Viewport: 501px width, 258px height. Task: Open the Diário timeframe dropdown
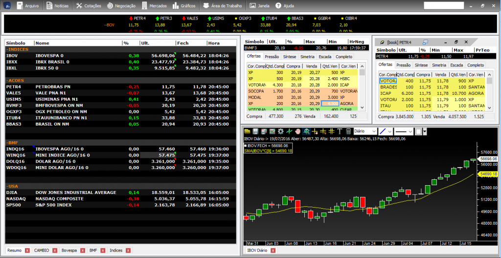point(365,131)
